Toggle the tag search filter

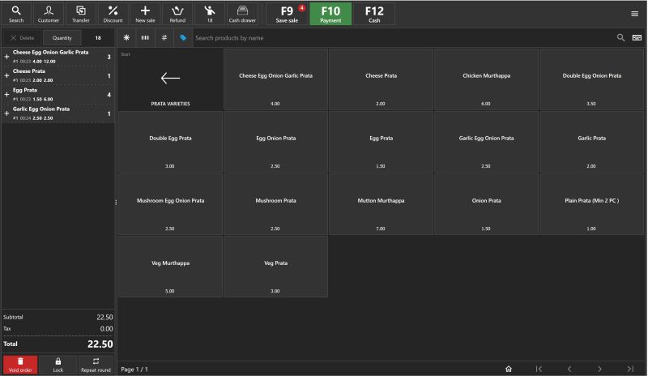pyautogui.click(x=183, y=37)
